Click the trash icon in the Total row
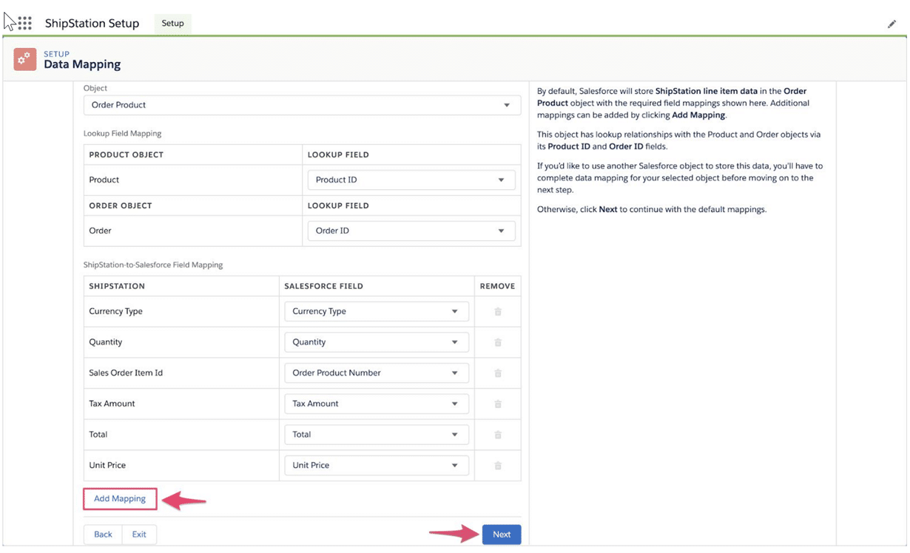 [498, 435]
